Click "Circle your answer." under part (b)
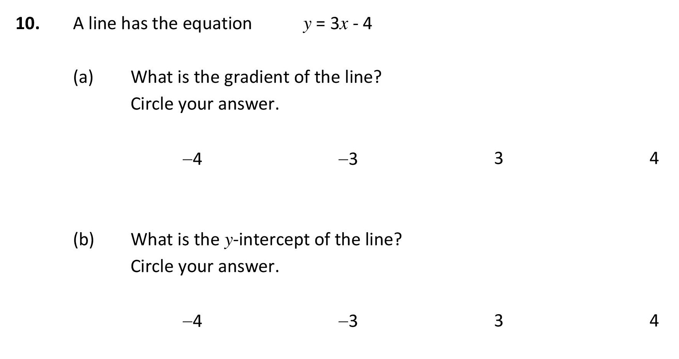The height and width of the screenshot is (359, 679). [x=205, y=267]
